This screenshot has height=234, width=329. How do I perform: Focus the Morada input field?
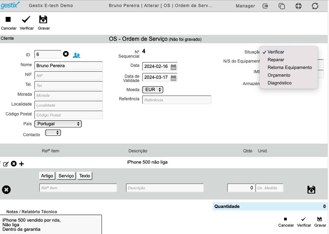point(68,95)
